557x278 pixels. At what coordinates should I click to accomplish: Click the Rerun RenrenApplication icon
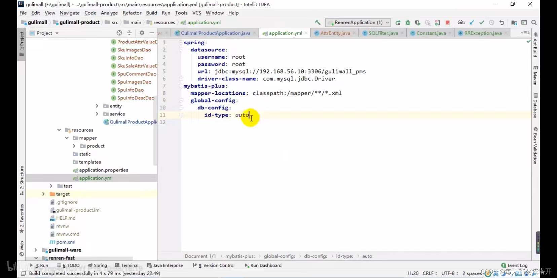(x=398, y=22)
